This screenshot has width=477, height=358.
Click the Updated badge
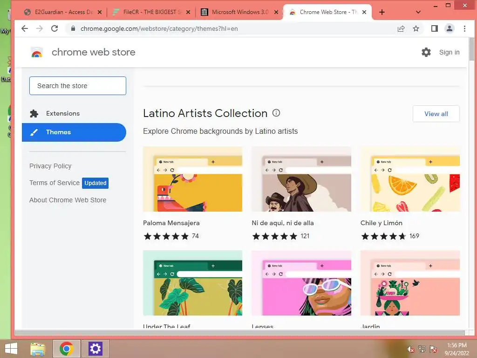click(x=95, y=183)
